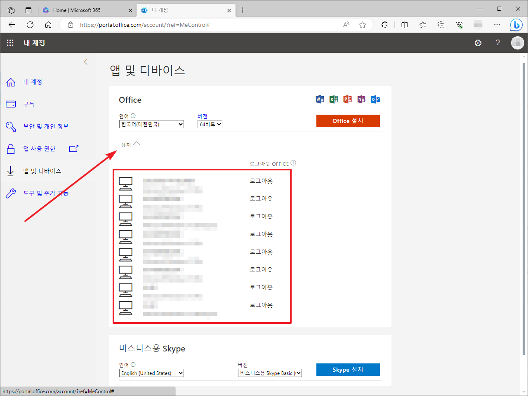528x396 pixels.
Task: Collapse the 장치 devices section
Action: [x=130, y=144]
